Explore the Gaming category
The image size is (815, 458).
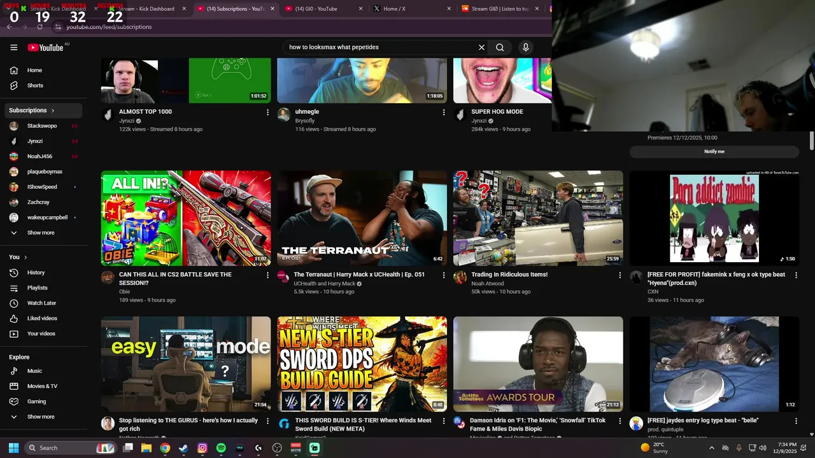(42, 401)
